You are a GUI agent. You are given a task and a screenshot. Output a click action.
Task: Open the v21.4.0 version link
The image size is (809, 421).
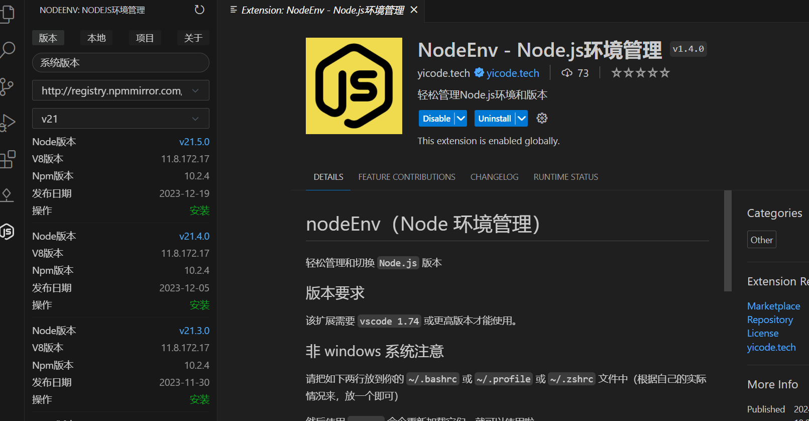pos(194,236)
